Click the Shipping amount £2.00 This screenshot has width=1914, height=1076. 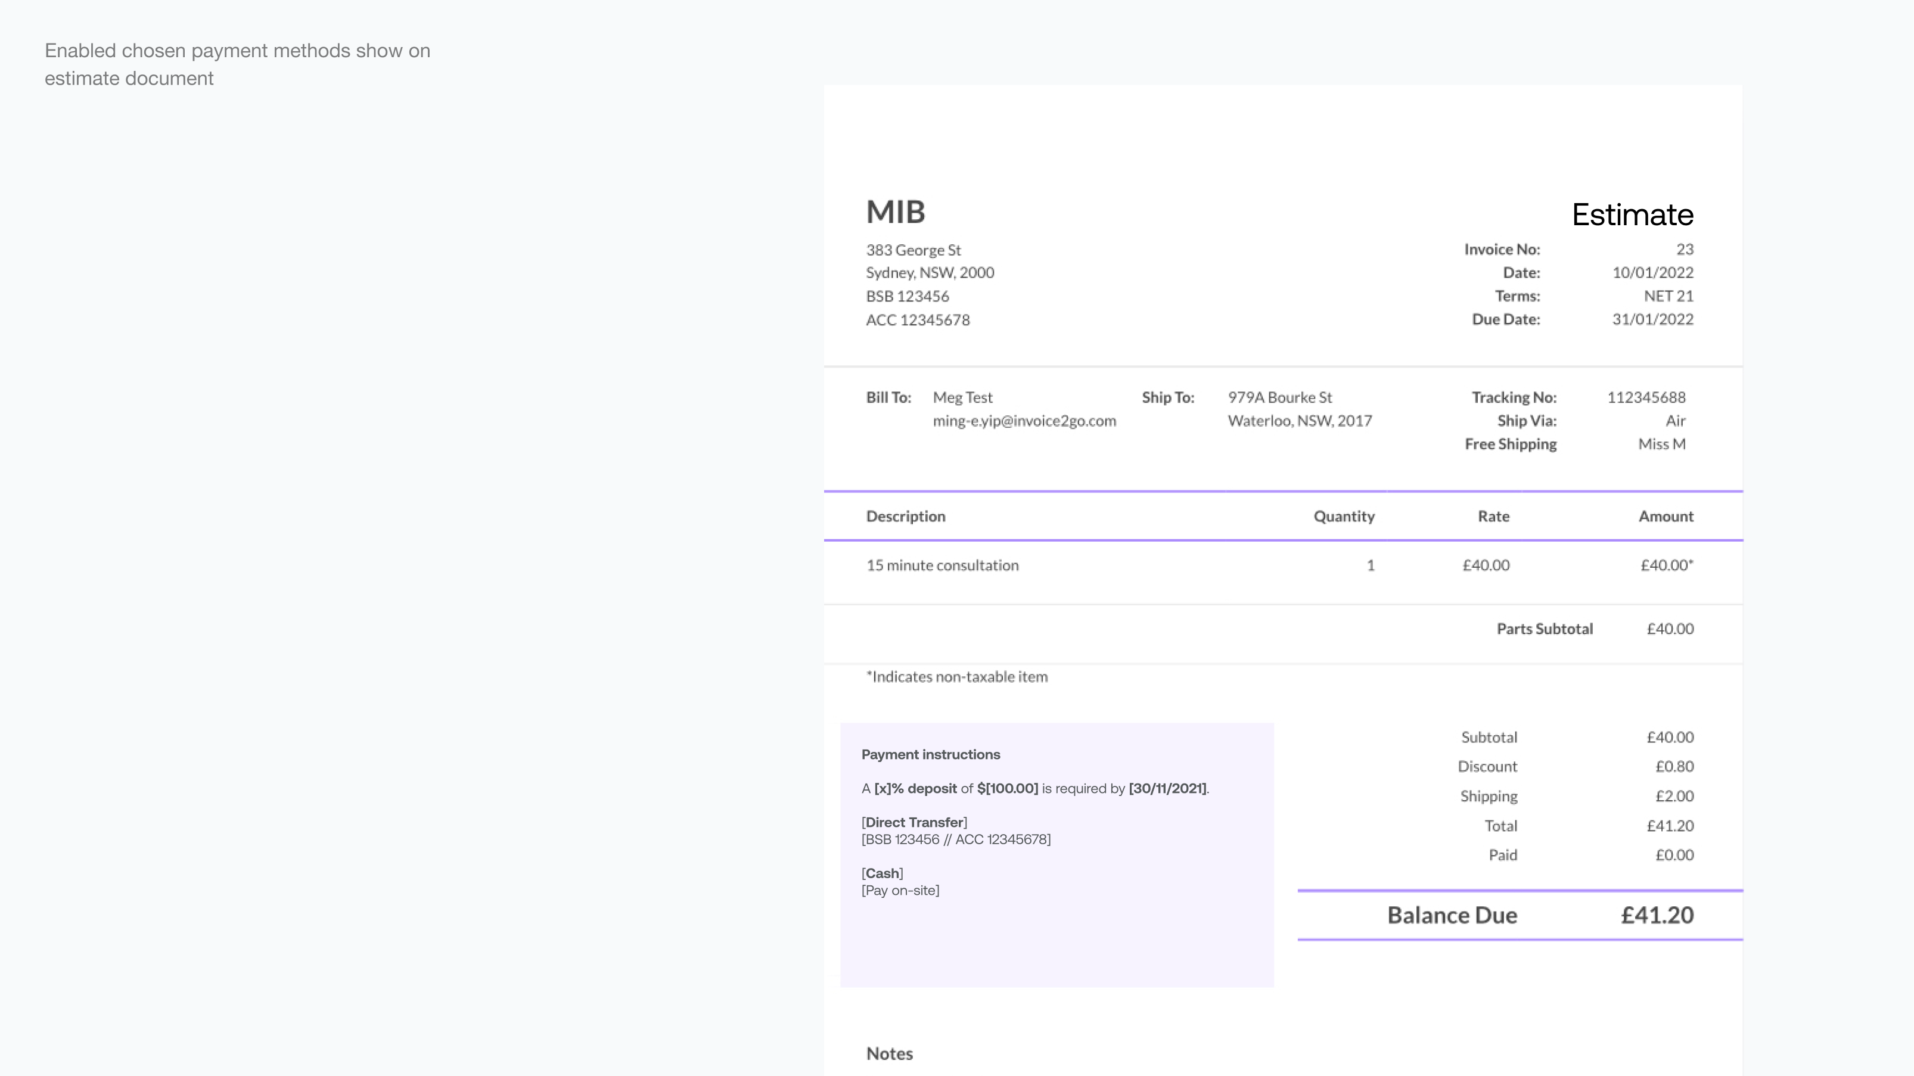tap(1674, 796)
